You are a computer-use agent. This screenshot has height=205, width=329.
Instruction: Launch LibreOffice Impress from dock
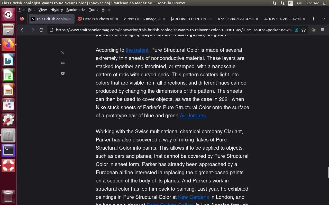[8, 90]
